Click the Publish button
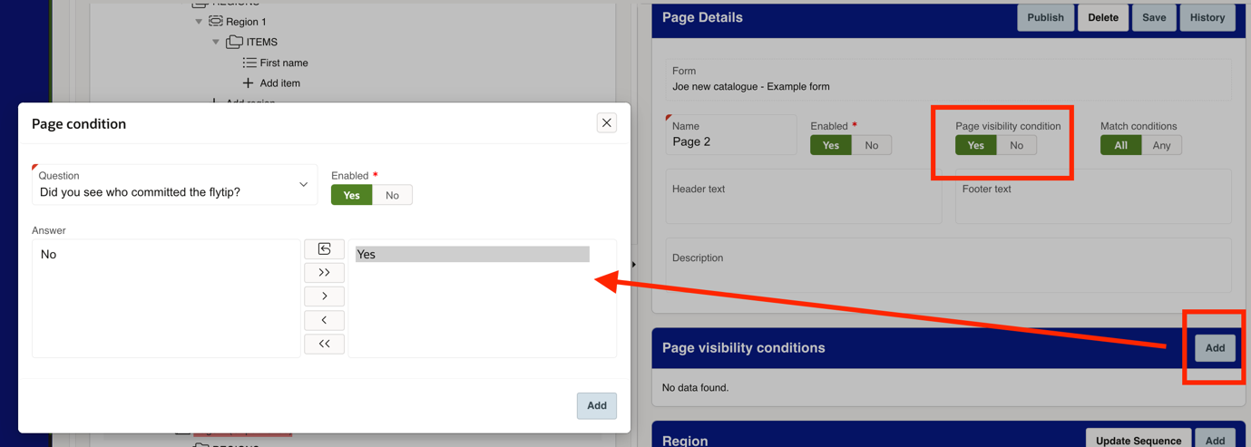 tap(1045, 17)
